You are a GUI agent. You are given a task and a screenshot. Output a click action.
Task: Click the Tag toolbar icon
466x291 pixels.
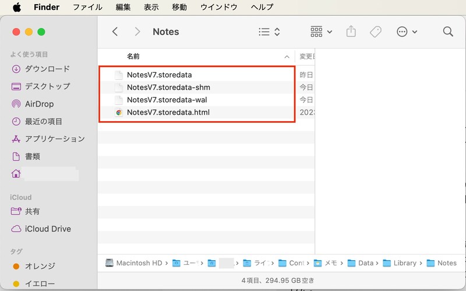(x=376, y=31)
